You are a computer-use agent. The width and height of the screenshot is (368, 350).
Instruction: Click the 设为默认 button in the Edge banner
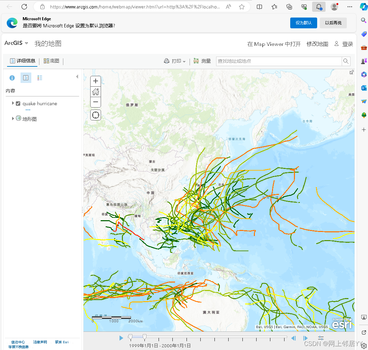(304, 23)
